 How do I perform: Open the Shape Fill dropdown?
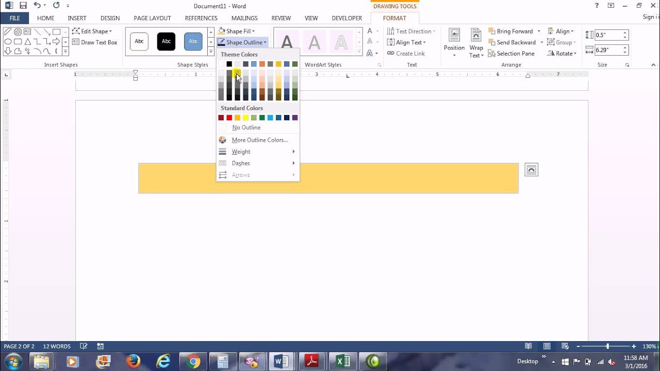(x=237, y=31)
